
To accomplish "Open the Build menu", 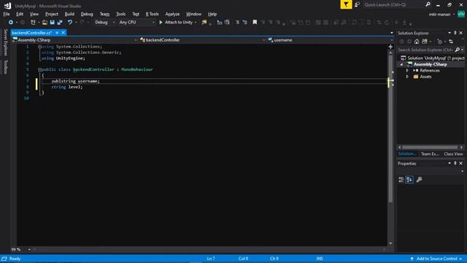I will click(69, 14).
